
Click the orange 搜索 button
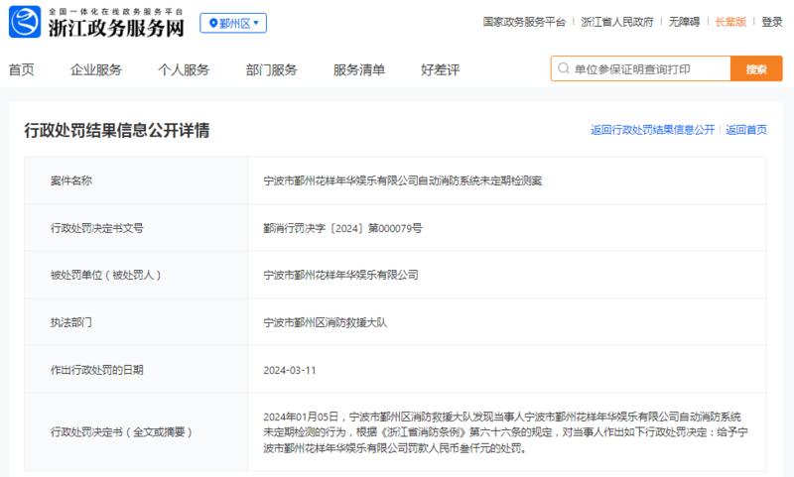click(x=756, y=68)
